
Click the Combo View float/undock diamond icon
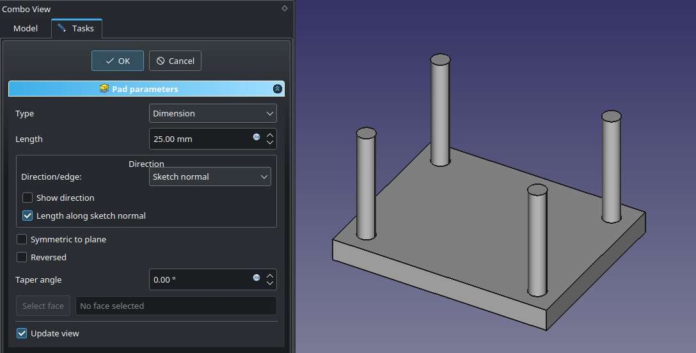284,8
